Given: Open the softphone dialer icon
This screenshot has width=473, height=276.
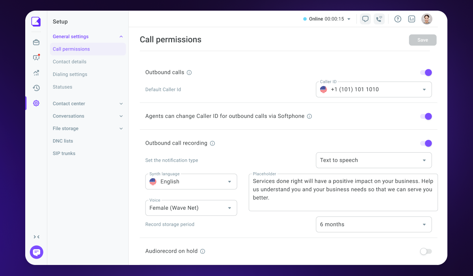Looking at the screenshot, I should point(379,19).
